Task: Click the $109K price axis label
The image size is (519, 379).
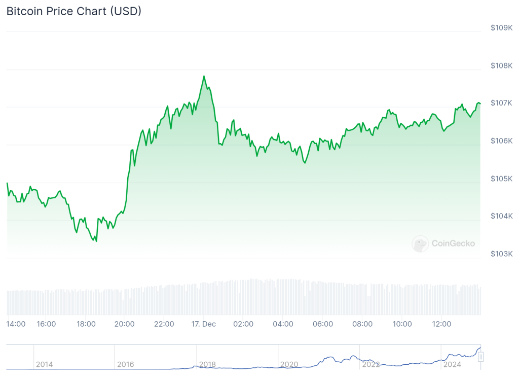Action: [501, 28]
